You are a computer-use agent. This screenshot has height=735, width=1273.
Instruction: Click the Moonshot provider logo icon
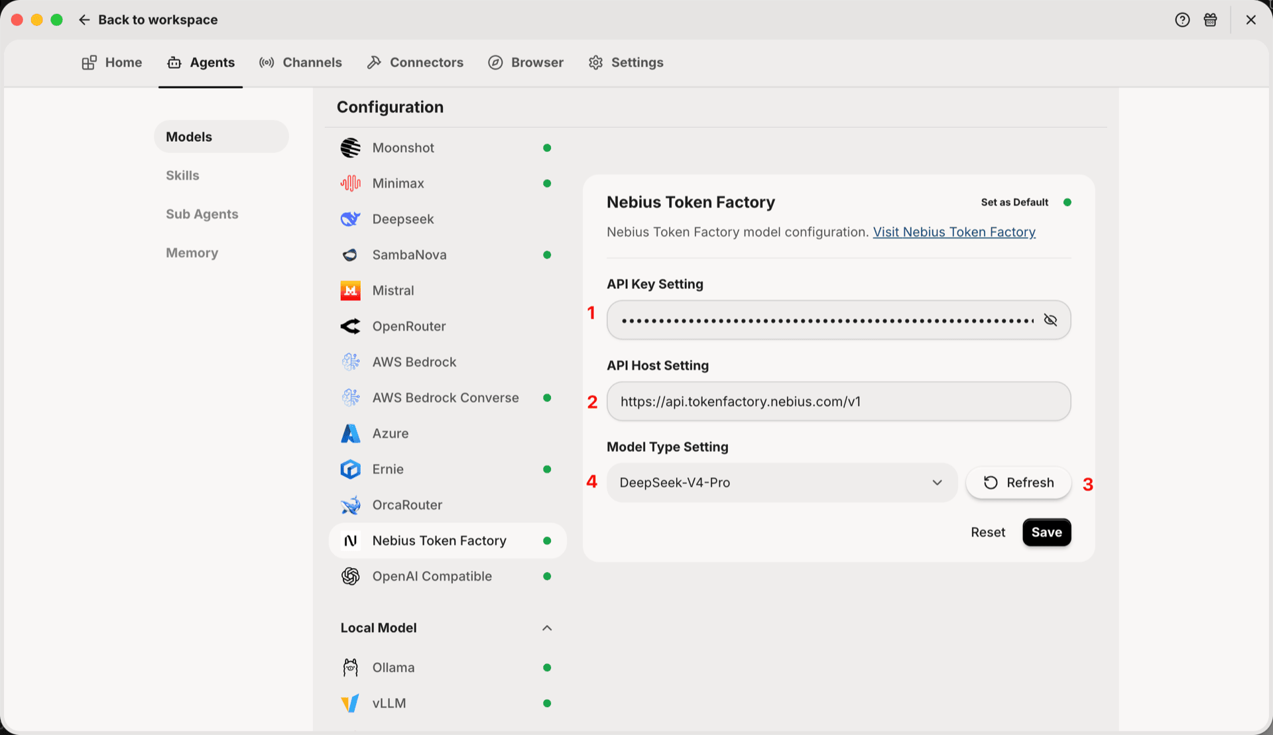350,148
